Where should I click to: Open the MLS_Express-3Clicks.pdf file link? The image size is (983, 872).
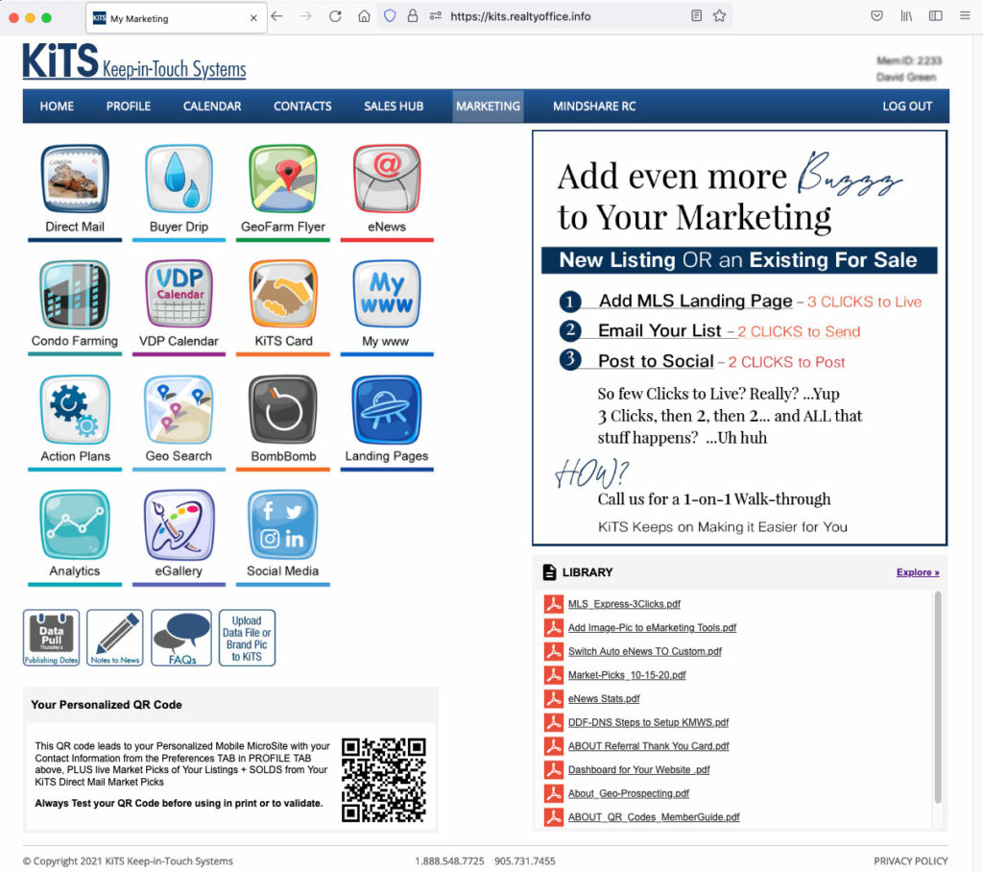point(624,604)
